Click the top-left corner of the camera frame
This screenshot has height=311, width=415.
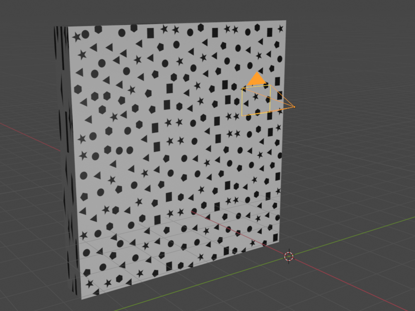(x=242, y=89)
